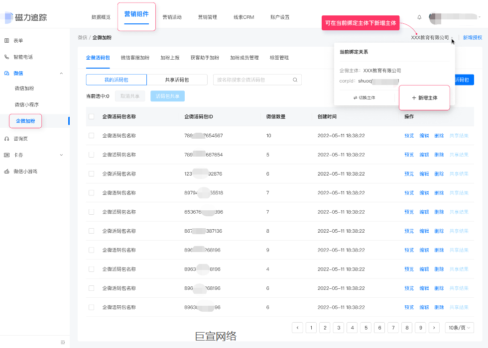Click the 磁力追踪 logo
This screenshot has height=348, width=488.
(24, 17)
